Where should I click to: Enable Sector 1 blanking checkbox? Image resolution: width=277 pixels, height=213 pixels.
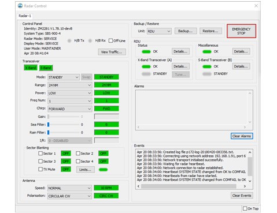coord(40,154)
